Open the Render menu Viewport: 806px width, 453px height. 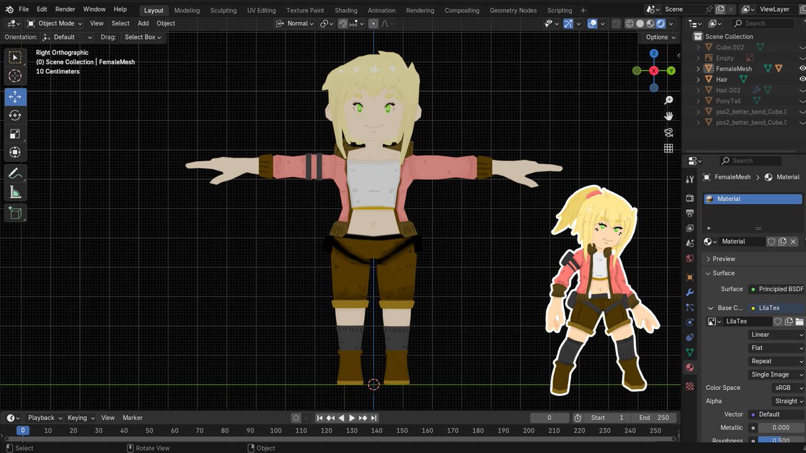coord(65,9)
